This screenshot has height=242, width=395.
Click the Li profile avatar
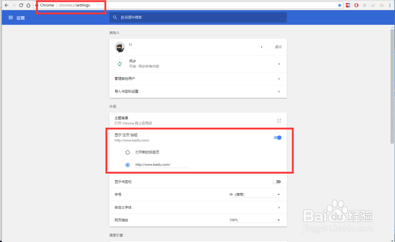pos(120,47)
